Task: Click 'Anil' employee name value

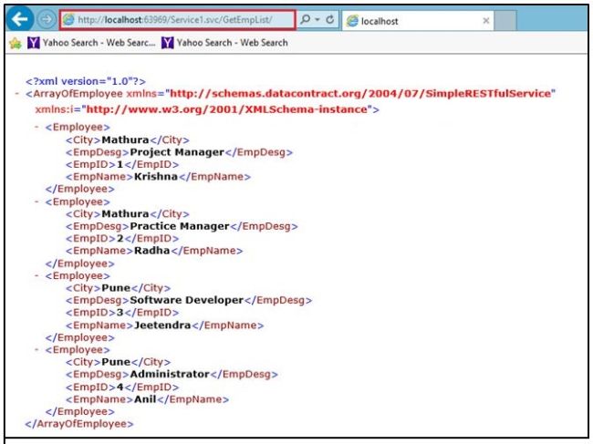Action: point(145,399)
